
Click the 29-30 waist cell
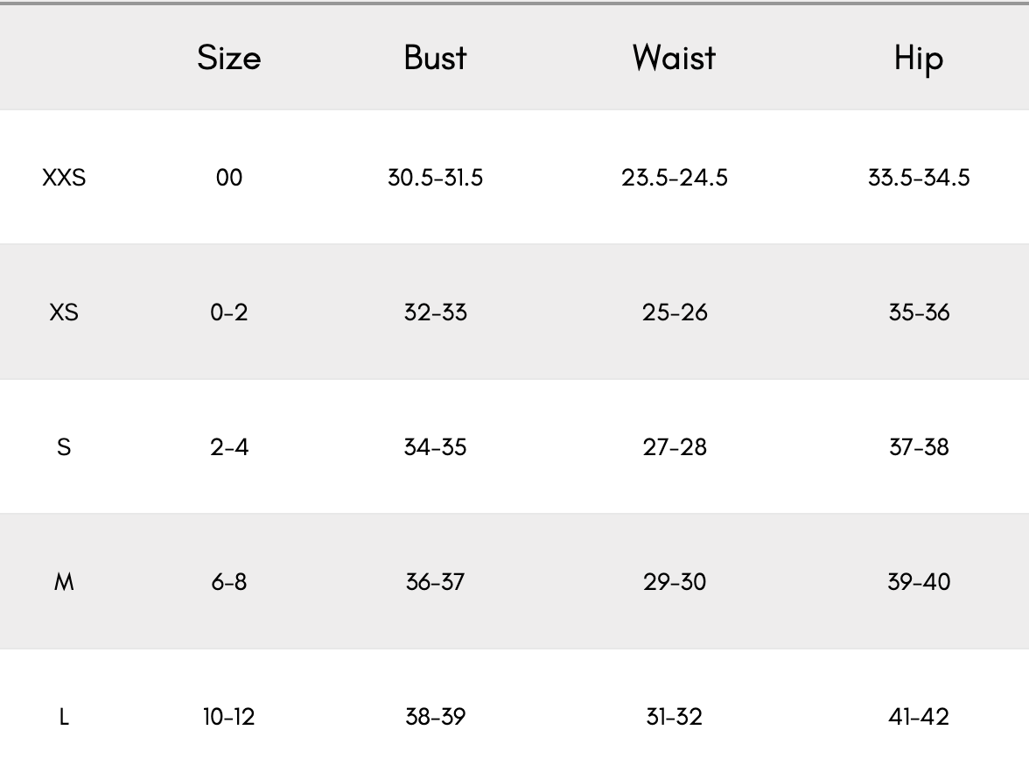(674, 582)
